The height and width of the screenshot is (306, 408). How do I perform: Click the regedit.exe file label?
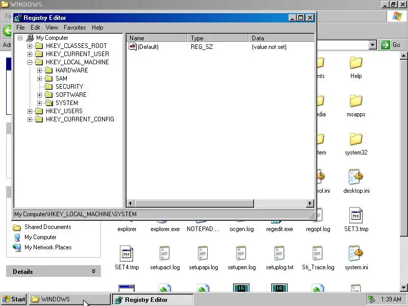[x=279, y=229]
